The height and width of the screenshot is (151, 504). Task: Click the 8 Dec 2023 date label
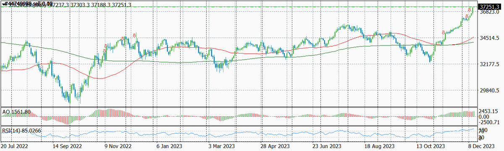coord(482,147)
